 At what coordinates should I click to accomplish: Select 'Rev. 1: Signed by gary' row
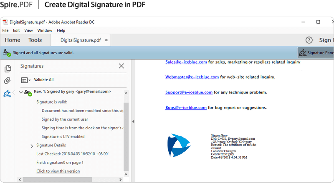coord(72,91)
